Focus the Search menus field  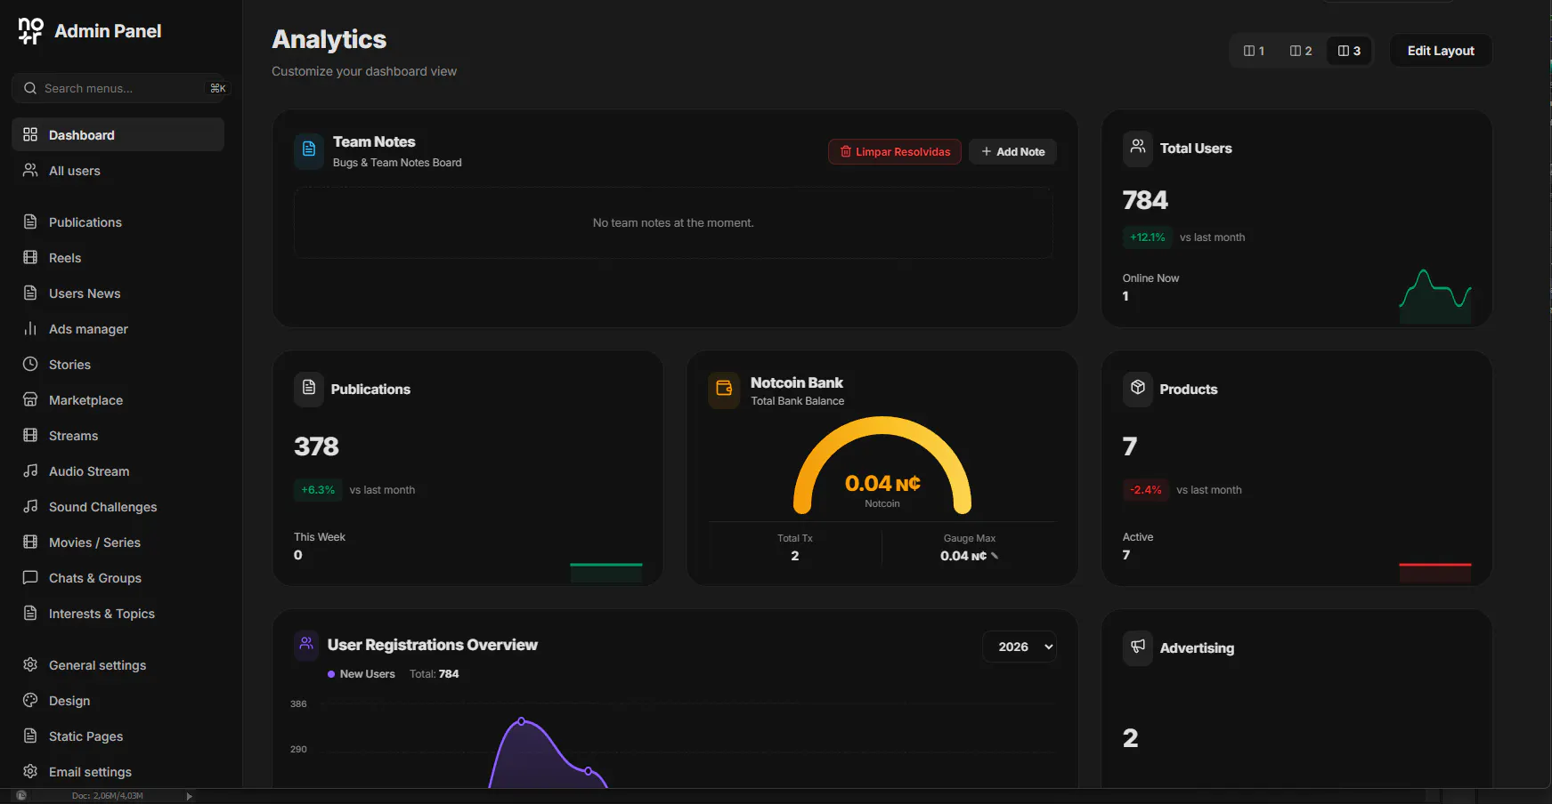coord(119,88)
